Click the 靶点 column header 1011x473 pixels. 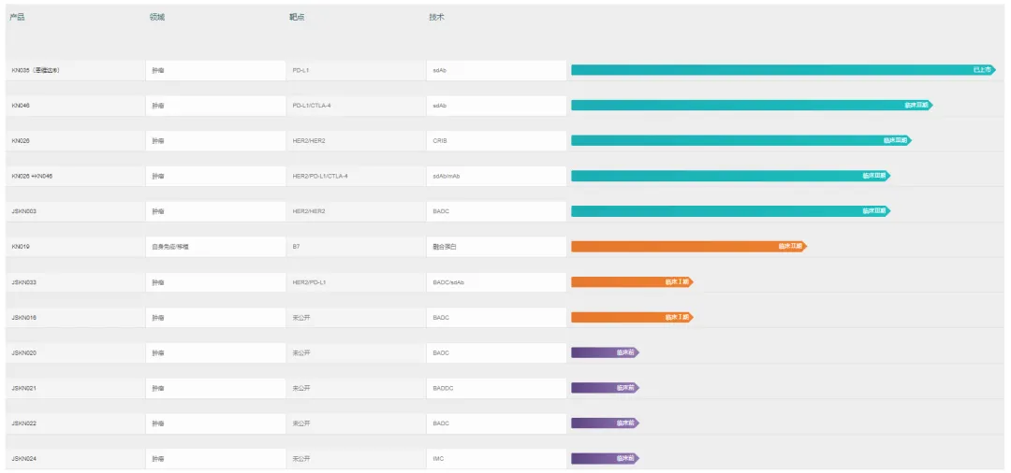coord(297,17)
